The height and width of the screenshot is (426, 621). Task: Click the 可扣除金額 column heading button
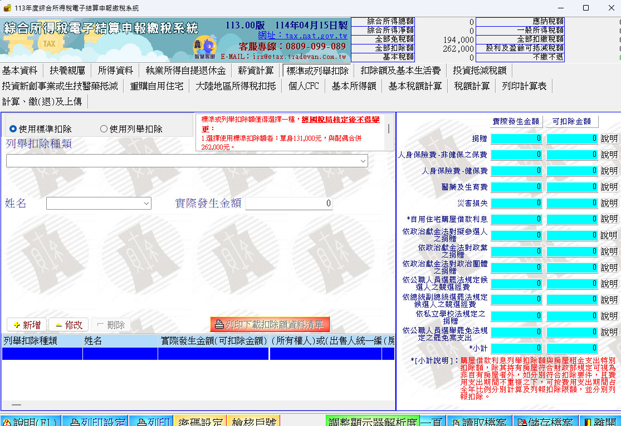click(x=571, y=121)
